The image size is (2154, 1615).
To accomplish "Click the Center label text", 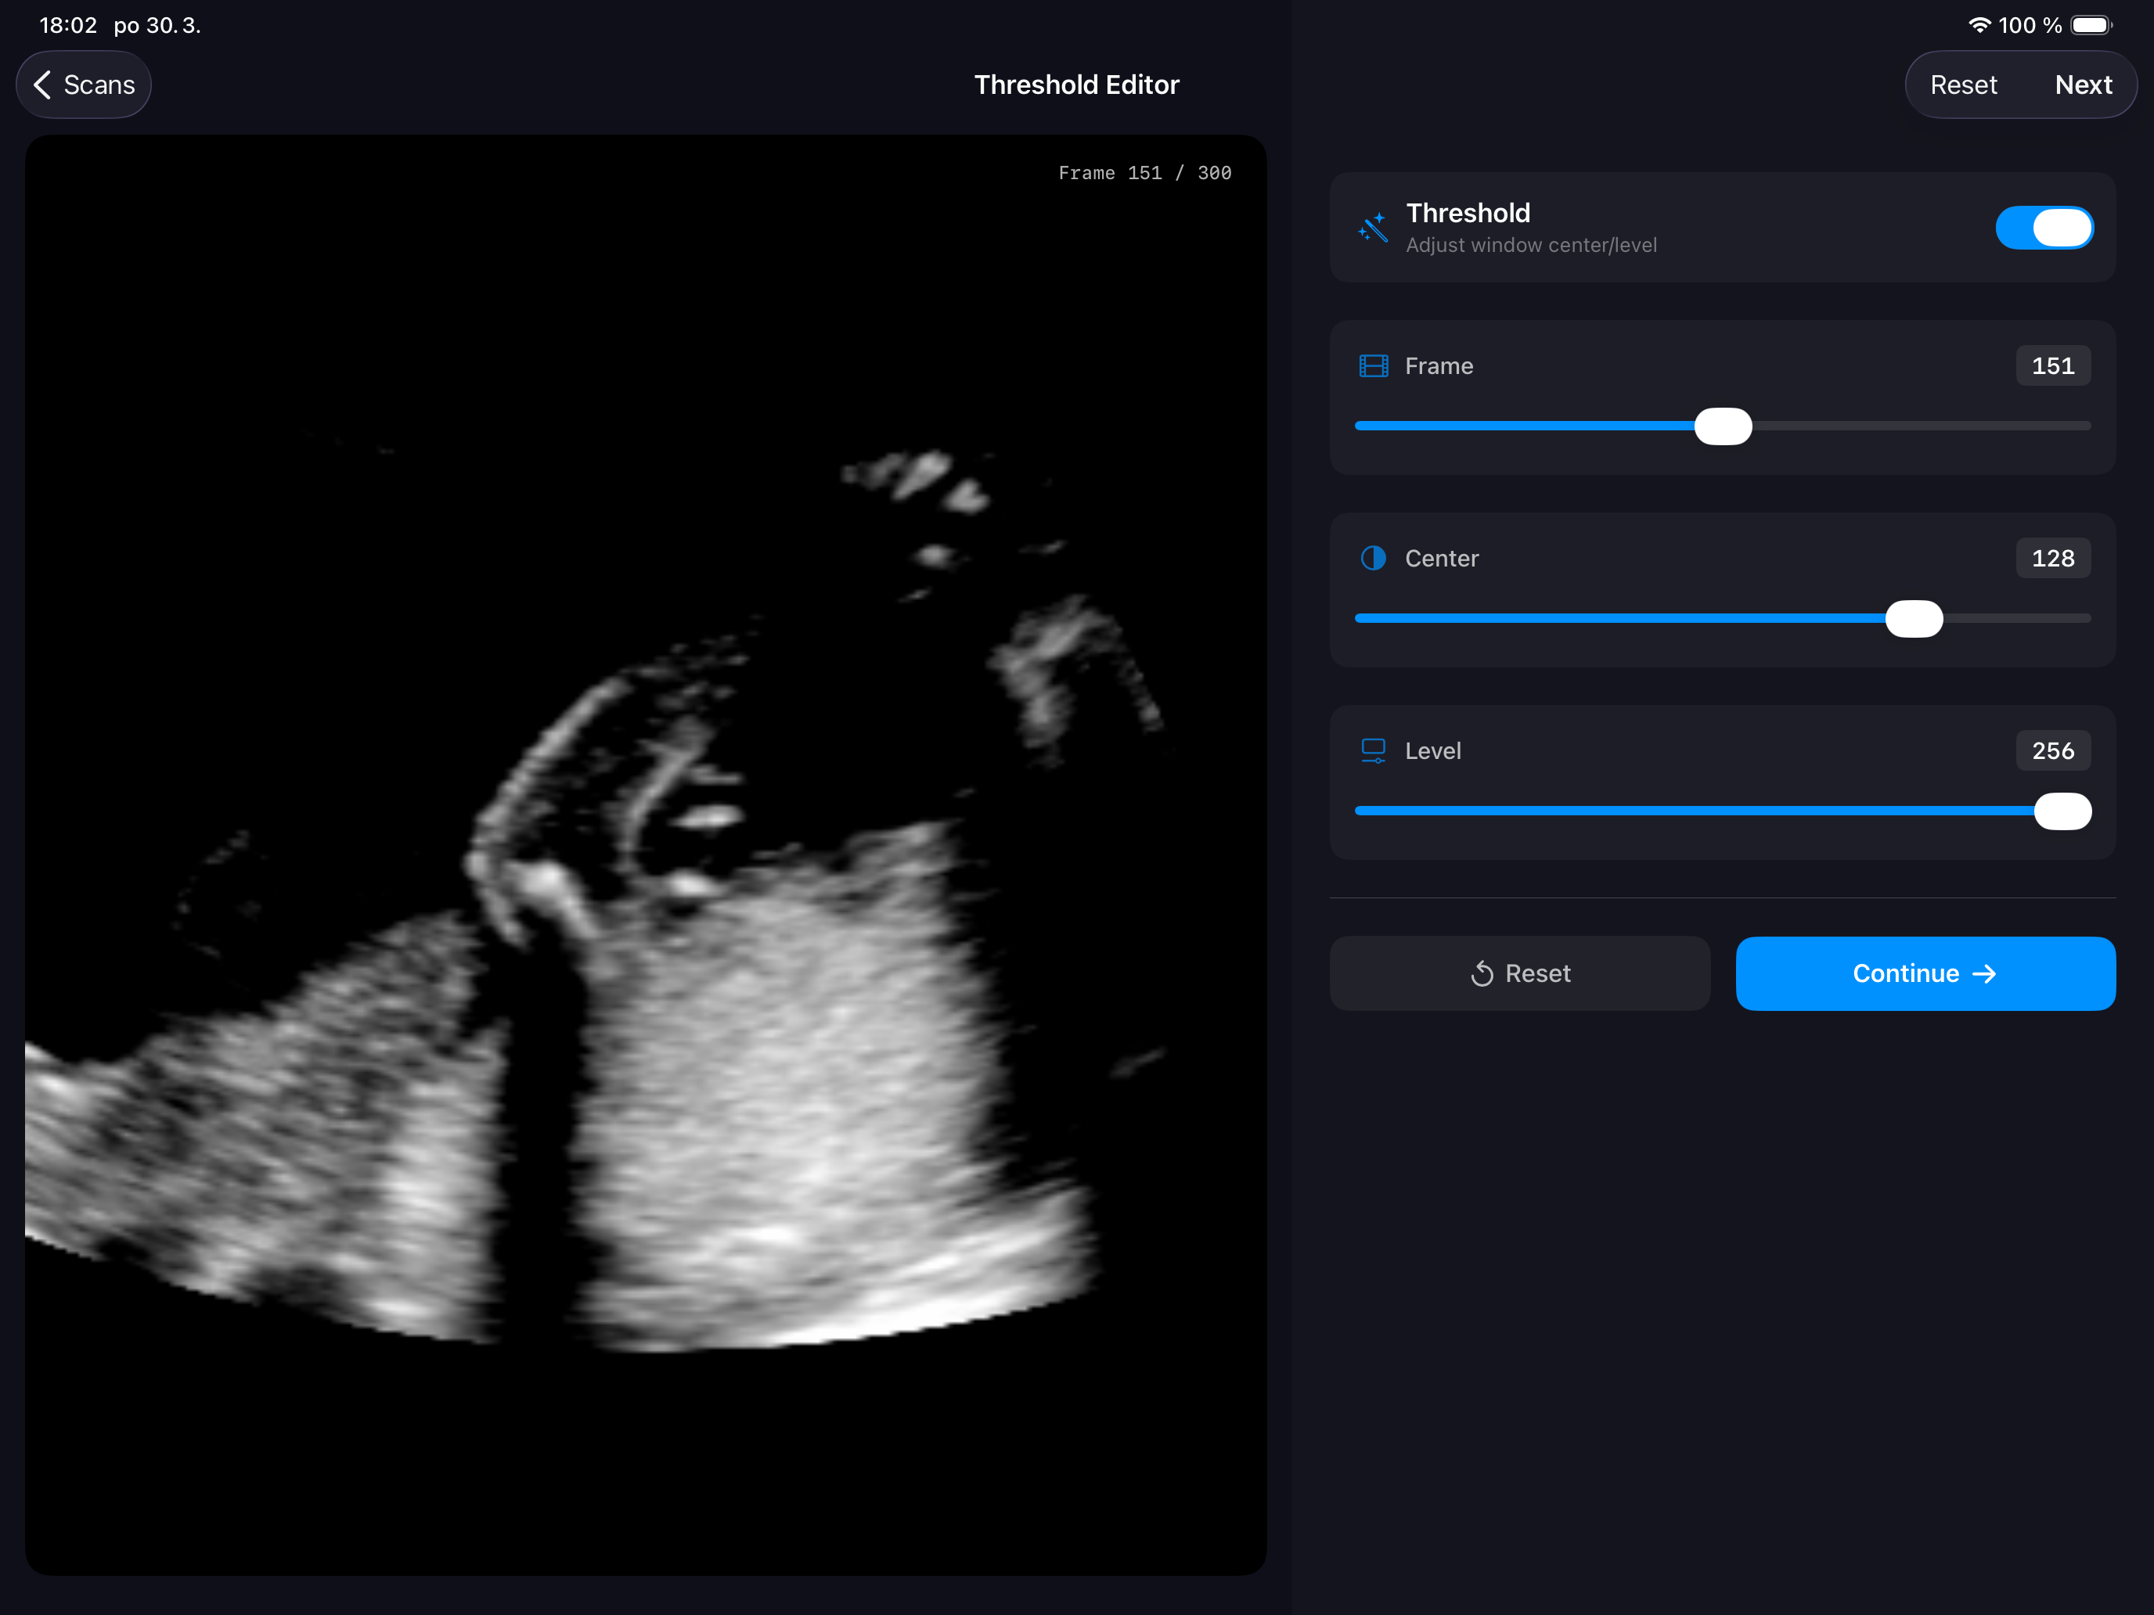I will point(1441,558).
